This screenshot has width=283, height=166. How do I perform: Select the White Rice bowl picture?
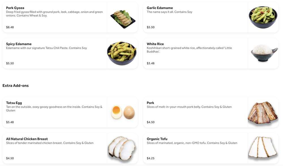pos(263,53)
